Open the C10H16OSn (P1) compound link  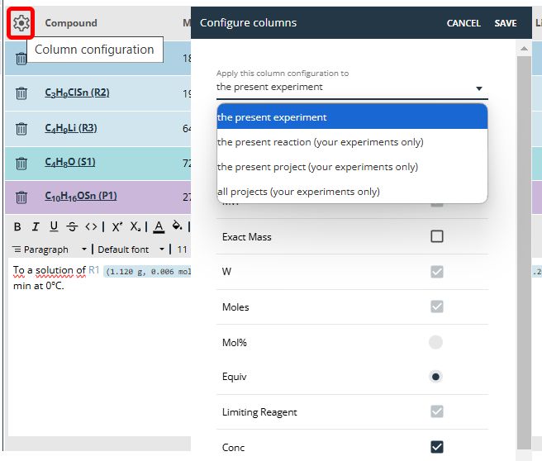(81, 197)
